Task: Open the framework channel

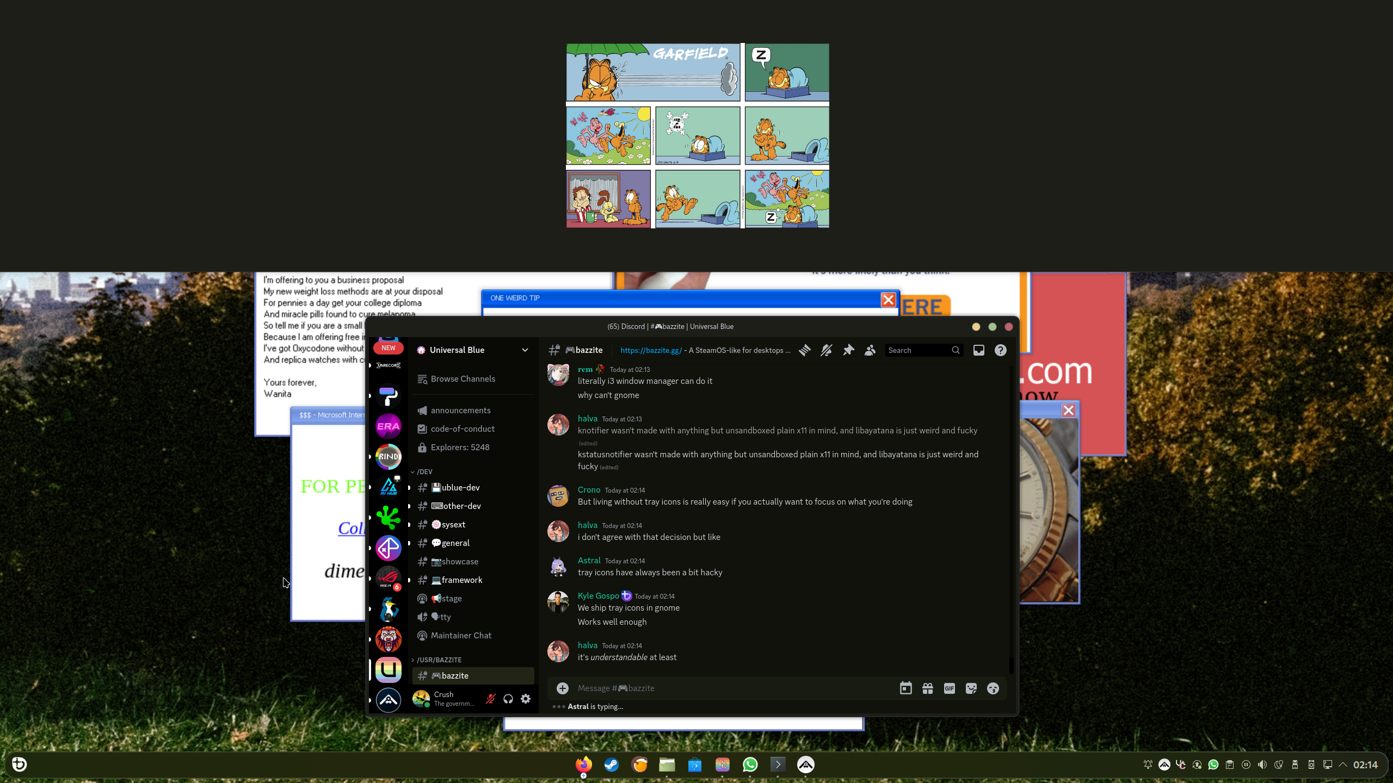Action: coord(461,580)
